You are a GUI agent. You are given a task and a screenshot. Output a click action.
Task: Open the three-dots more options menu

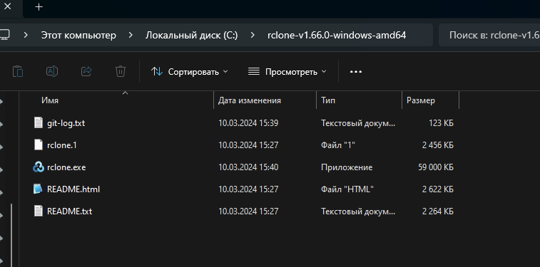(x=356, y=72)
